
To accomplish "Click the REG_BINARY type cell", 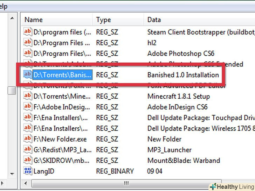I will [x=115, y=171].
